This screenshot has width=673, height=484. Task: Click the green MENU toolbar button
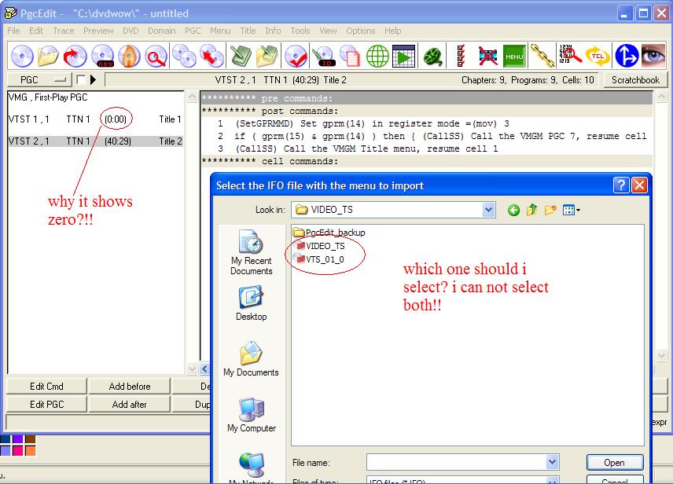(514, 57)
